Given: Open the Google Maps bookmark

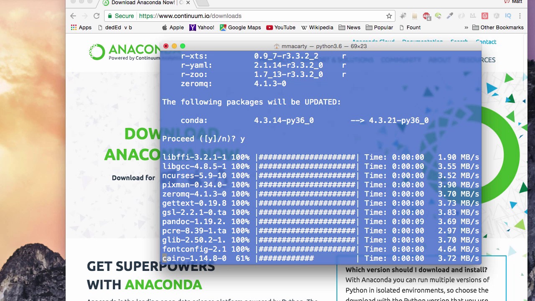Looking at the screenshot, I should point(240,28).
